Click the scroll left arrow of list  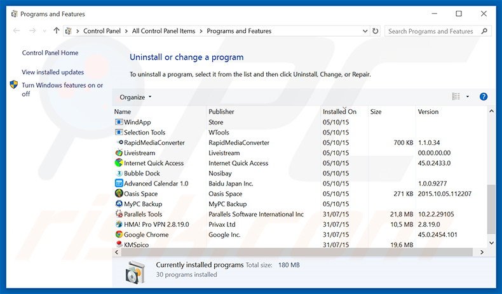point(116,252)
